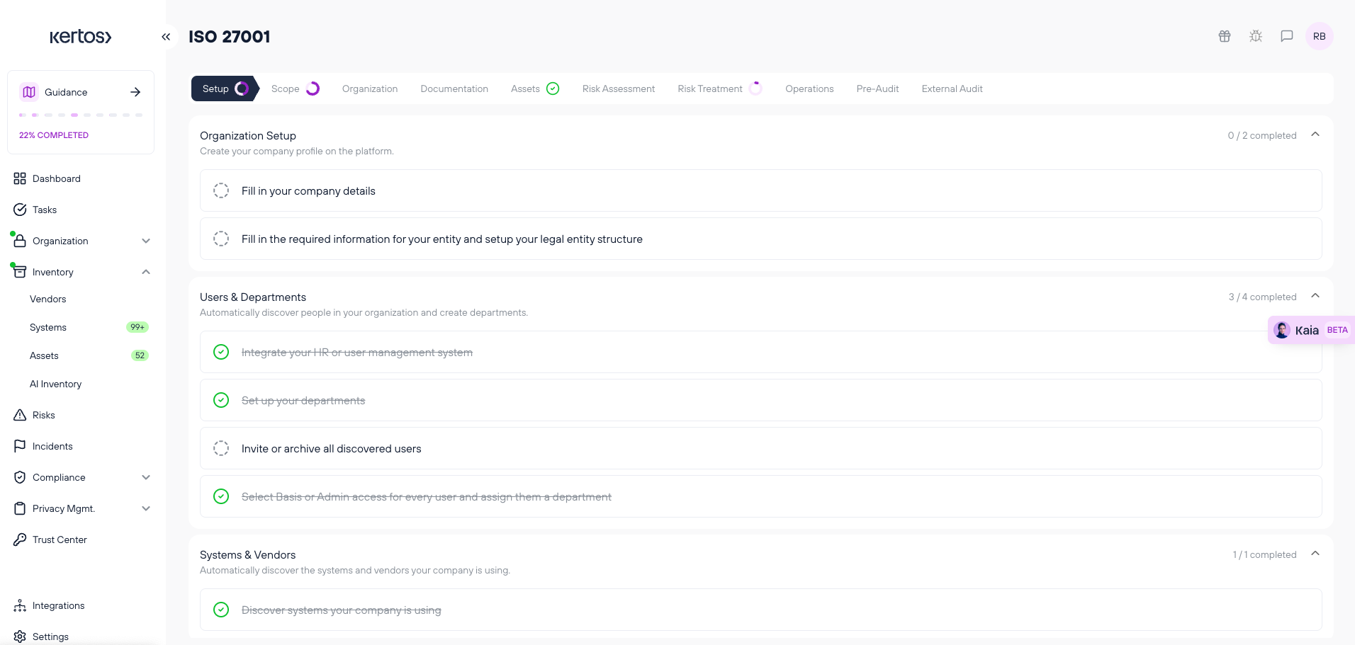Click the 99+ badge next to Systems
This screenshot has height=645, width=1355.
[137, 327]
